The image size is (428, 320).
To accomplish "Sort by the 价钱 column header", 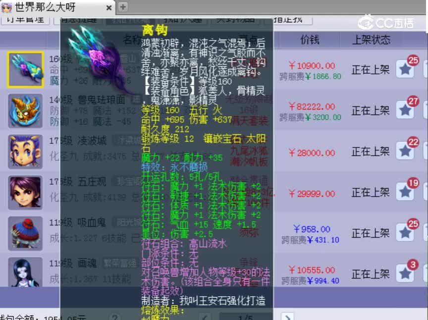I will [x=310, y=40].
